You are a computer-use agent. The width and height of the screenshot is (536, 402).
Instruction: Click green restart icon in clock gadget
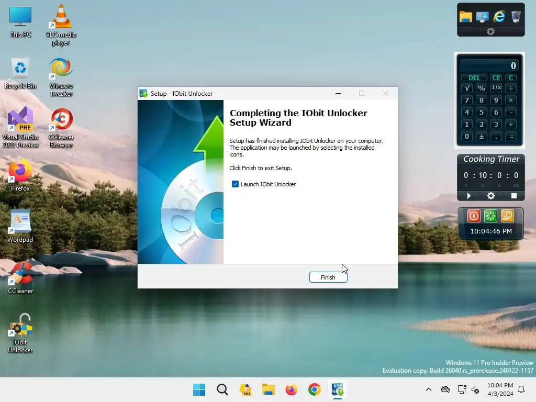pos(490,216)
